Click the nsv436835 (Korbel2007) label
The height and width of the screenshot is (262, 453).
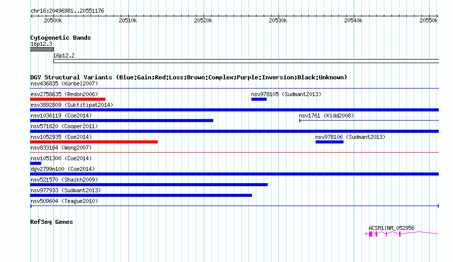click(64, 83)
